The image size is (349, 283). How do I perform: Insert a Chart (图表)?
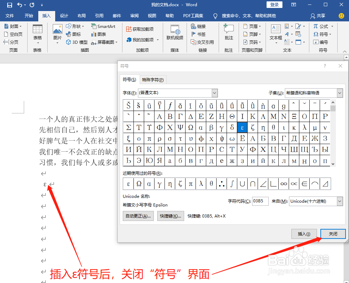[x=99, y=34]
